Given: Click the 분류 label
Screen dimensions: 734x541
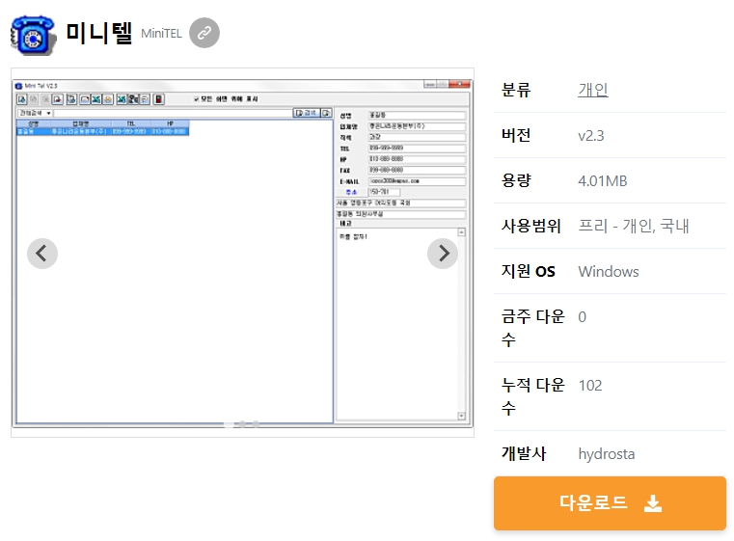Looking at the screenshot, I should pyautogui.click(x=516, y=90).
